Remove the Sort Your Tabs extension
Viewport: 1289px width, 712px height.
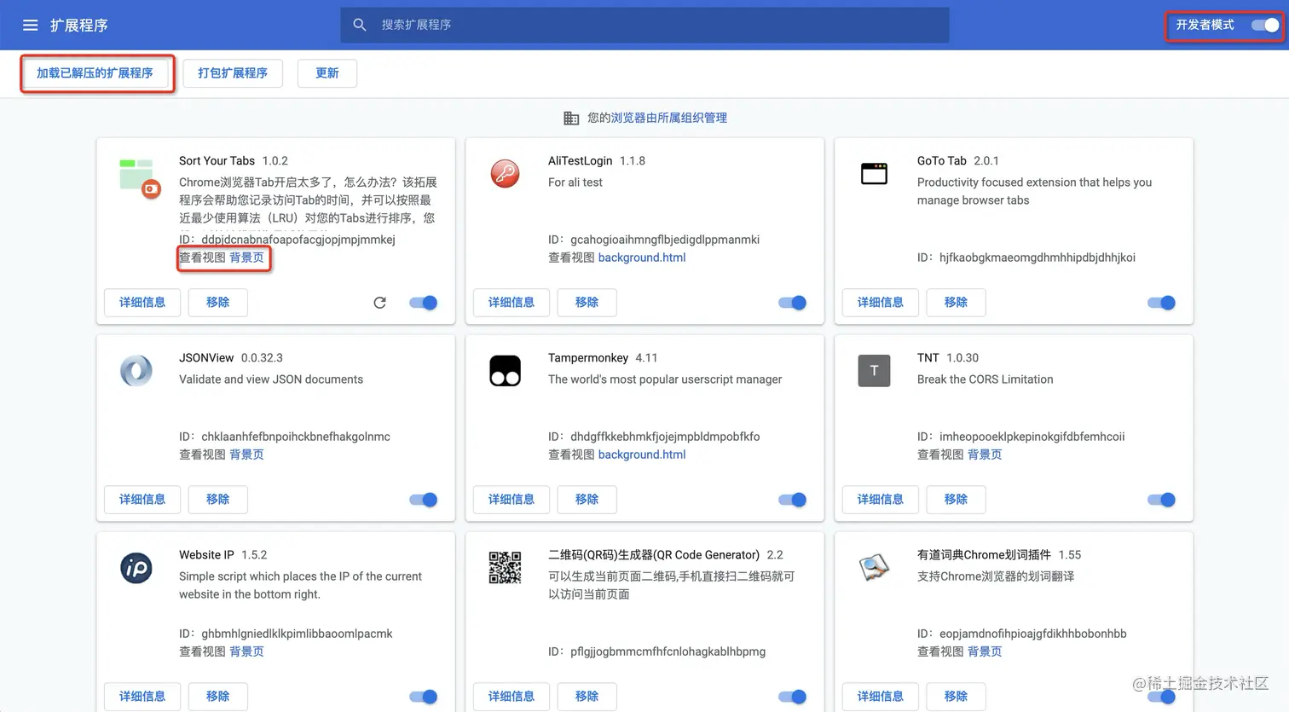click(x=217, y=303)
